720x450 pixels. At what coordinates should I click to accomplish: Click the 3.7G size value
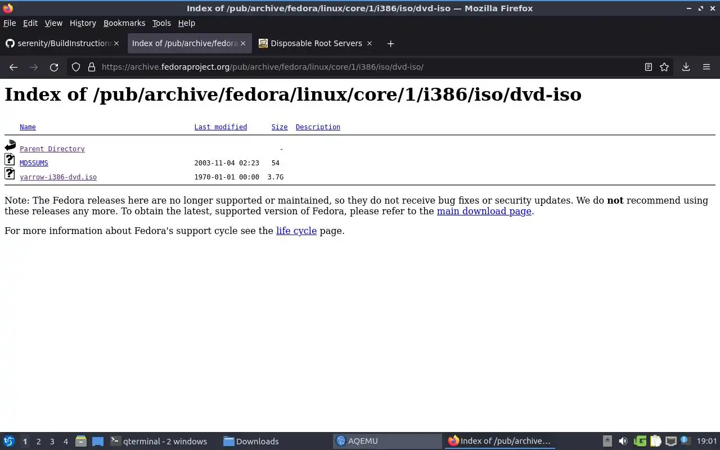coord(276,177)
